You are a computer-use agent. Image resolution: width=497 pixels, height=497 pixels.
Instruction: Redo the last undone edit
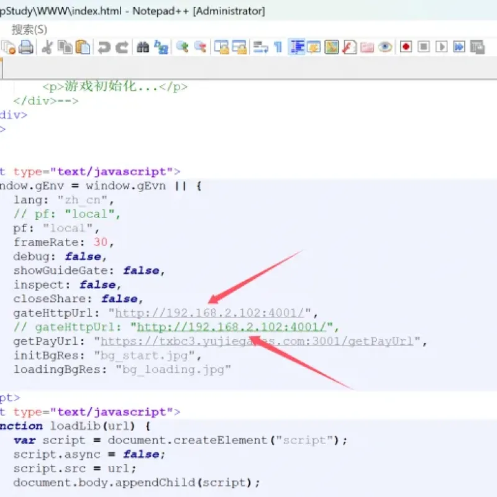[x=122, y=47]
